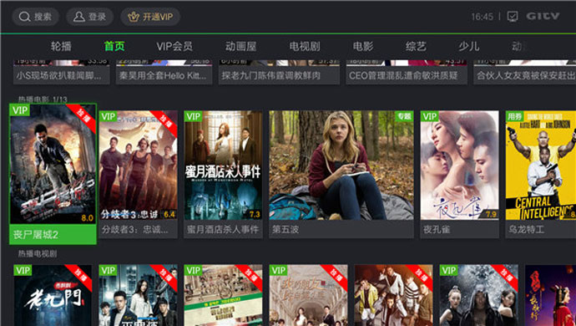Click the 蜜月酒店杀人事件 title caption
Viewport: 576px width, 326px height.
pos(223,230)
